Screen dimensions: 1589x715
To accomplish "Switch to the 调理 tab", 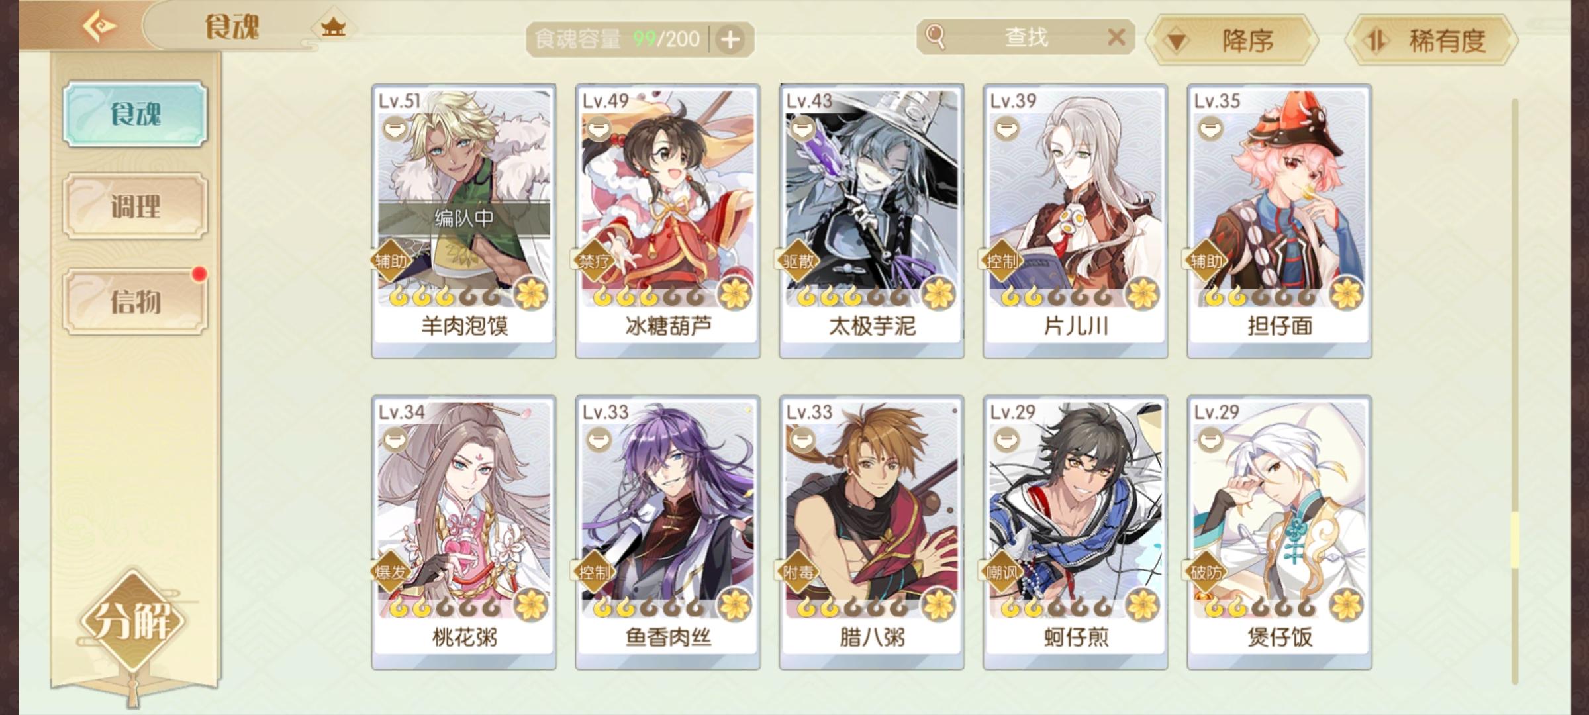I will pos(135,207).
